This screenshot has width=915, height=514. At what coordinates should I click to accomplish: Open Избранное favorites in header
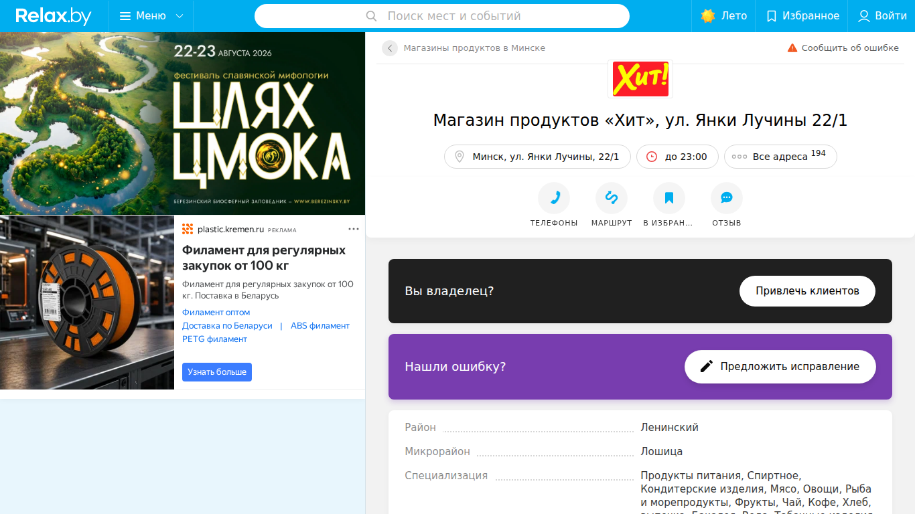click(x=802, y=16)
